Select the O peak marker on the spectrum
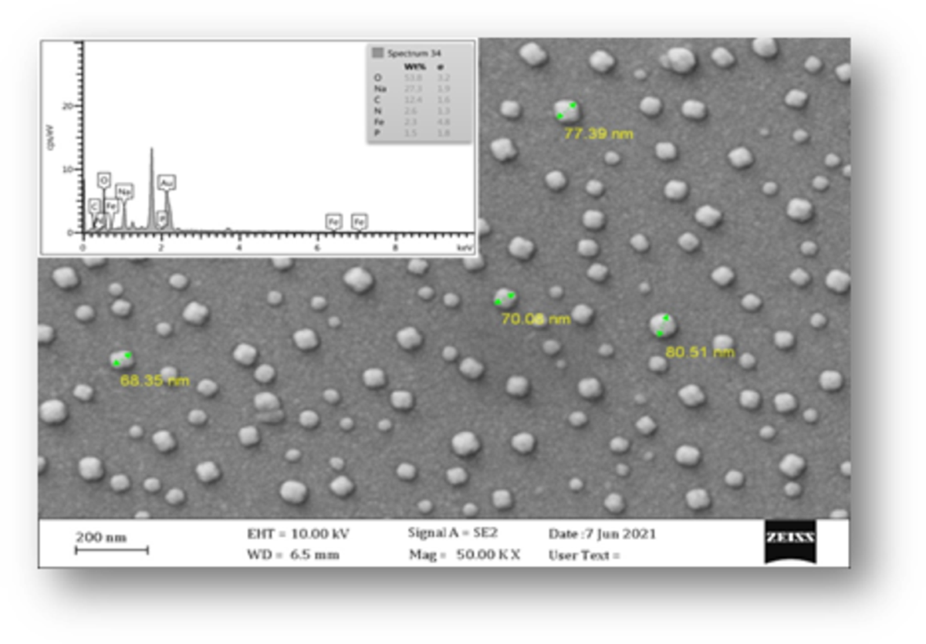Image resolution: width=926 pixels, height=644 pixels. point(103,180)
